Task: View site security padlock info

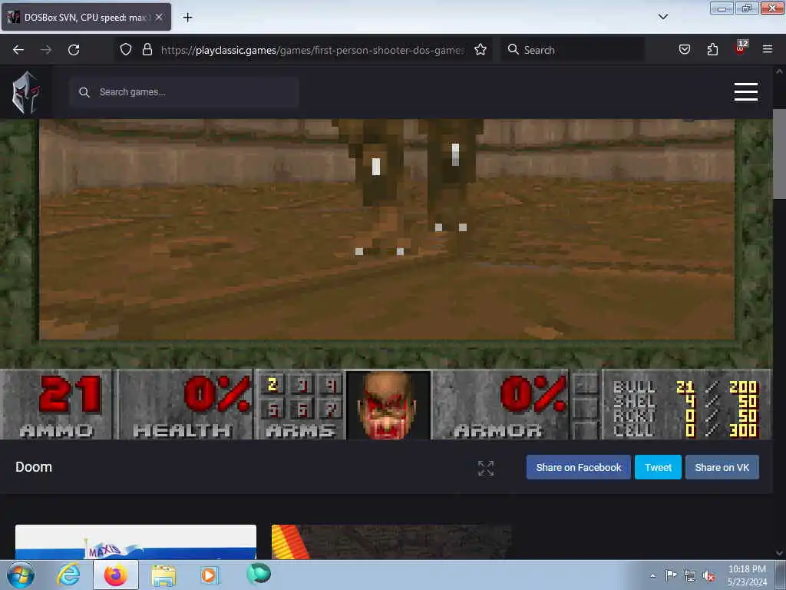Action: (x=147, y=49)
